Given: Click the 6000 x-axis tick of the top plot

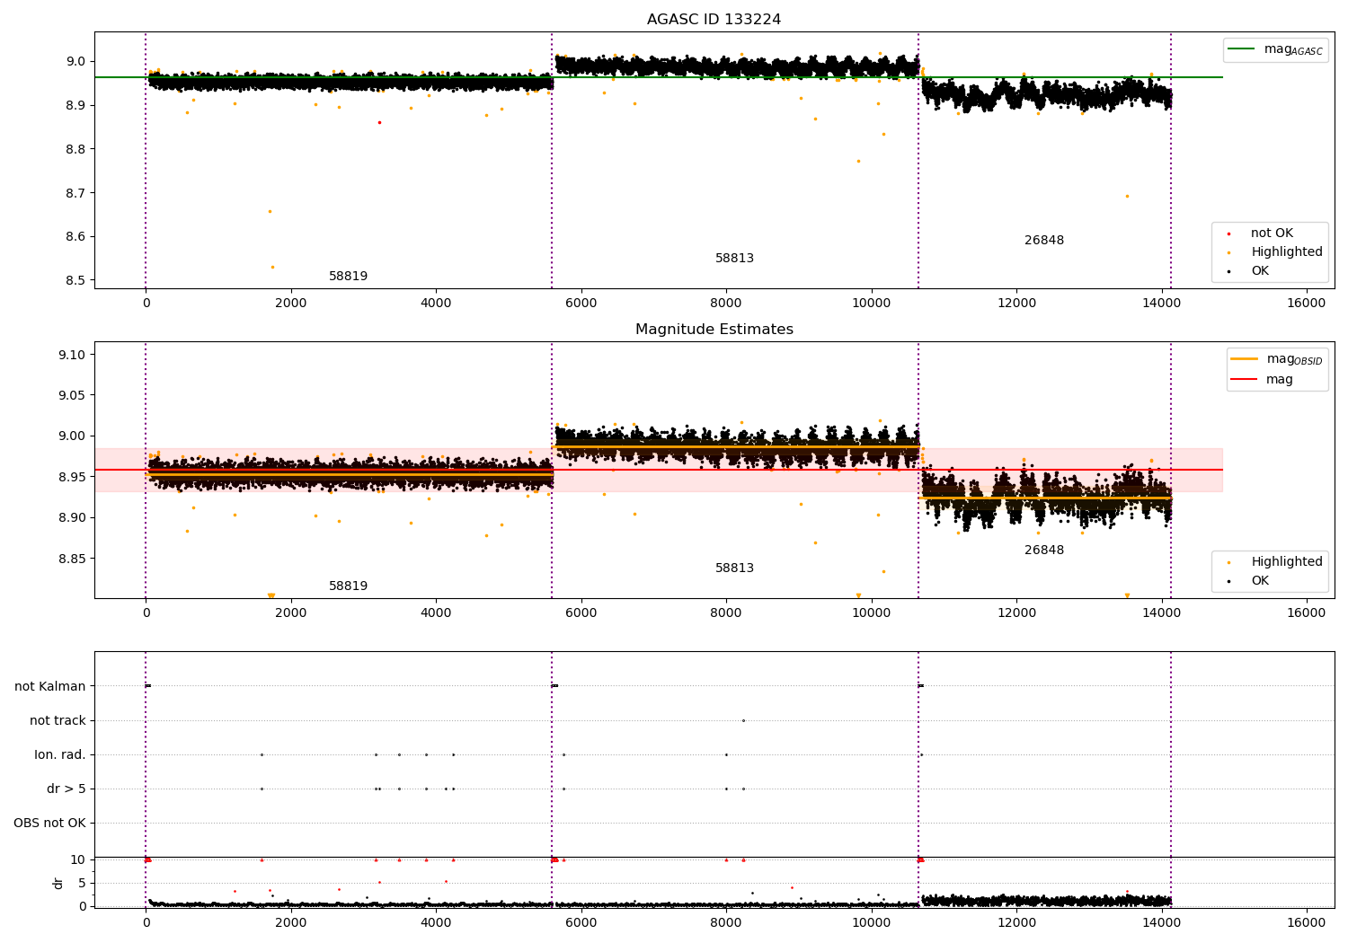Looking at the screenshot, I should click(581, 303).
